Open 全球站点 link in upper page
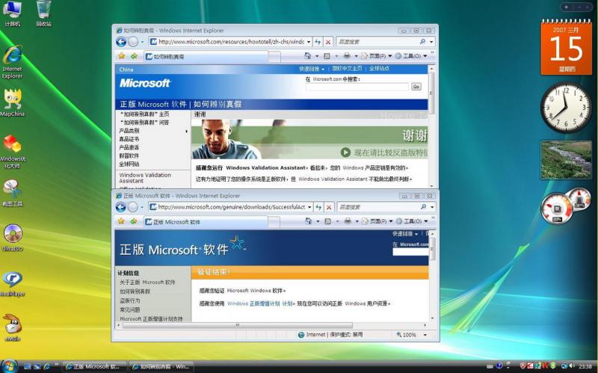The width and height of the screenshot is (598, 373). click(x=379, y=69)
